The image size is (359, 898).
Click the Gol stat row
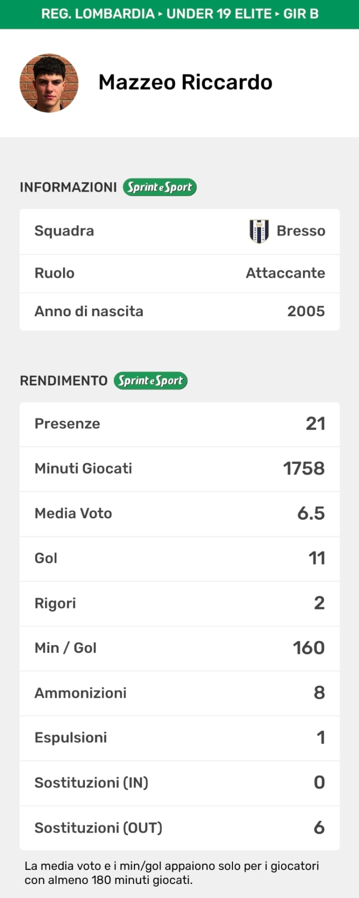tap(179, 558)
